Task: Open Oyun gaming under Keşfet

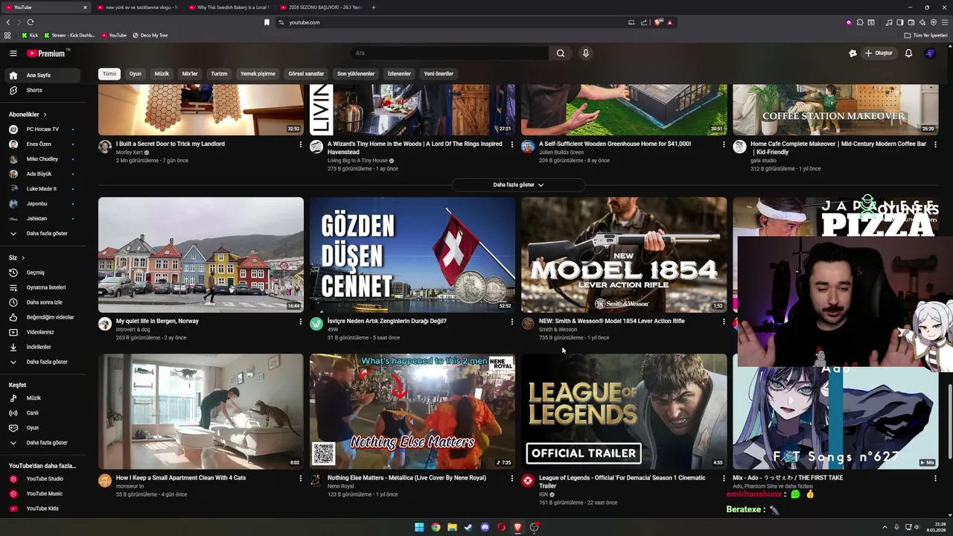Action: coord(41,428)
